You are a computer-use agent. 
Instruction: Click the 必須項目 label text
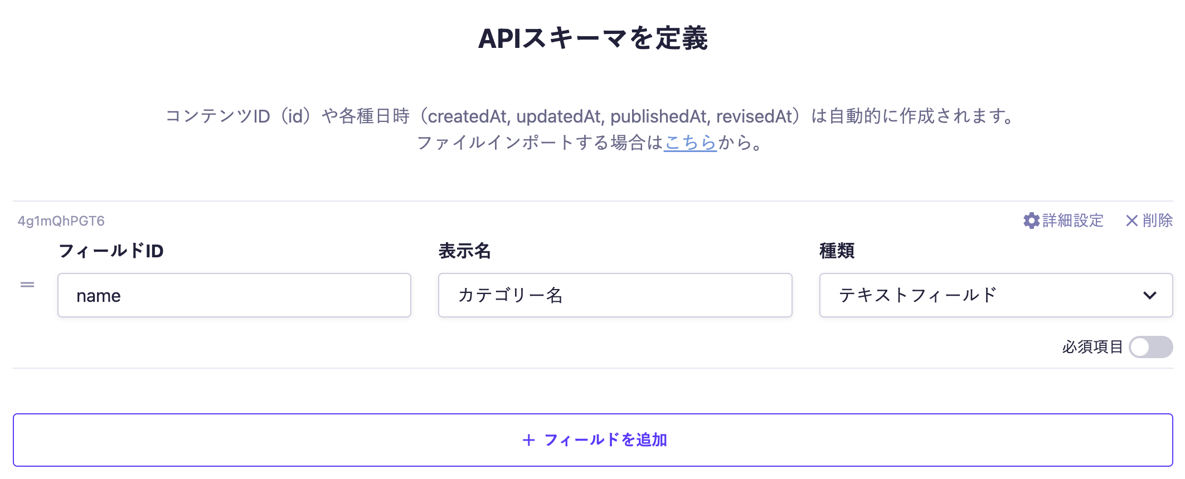pos(1092,347)
